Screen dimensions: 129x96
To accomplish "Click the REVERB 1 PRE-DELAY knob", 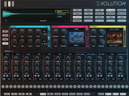I will 56,32.
